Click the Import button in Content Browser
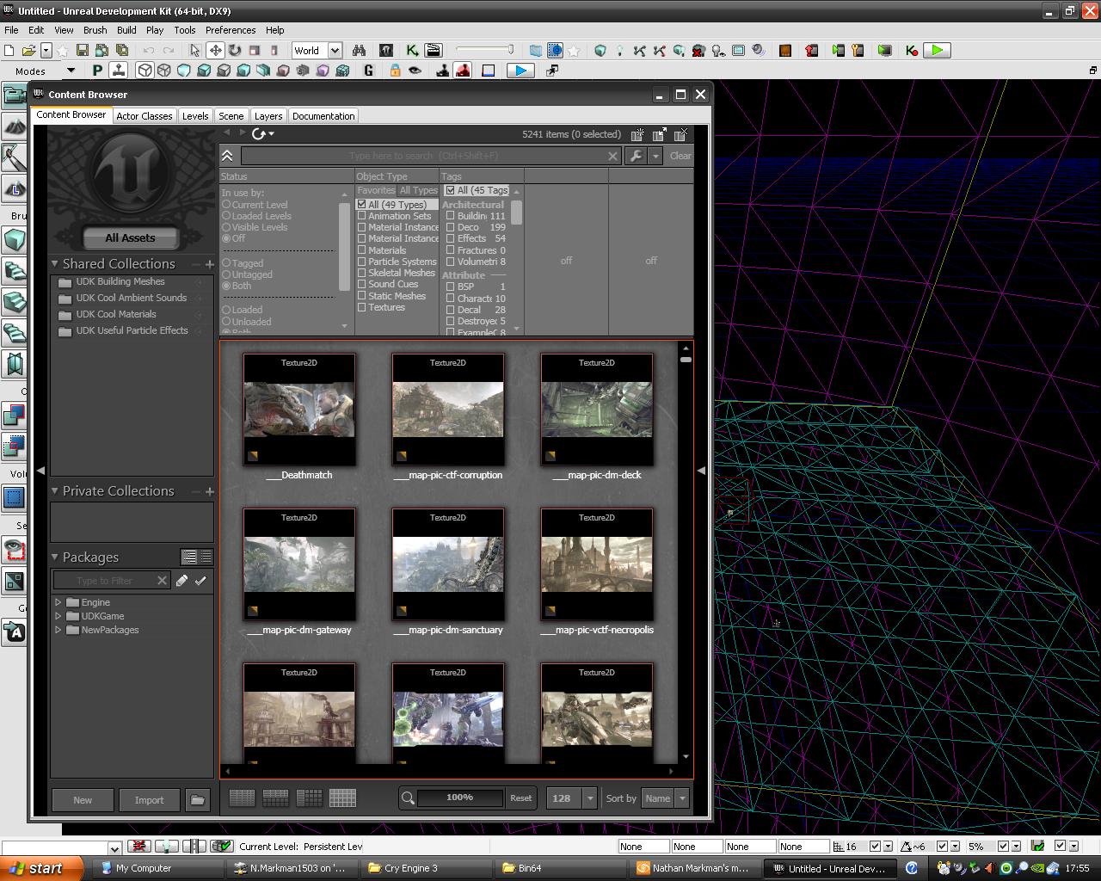 click(149, 799)
